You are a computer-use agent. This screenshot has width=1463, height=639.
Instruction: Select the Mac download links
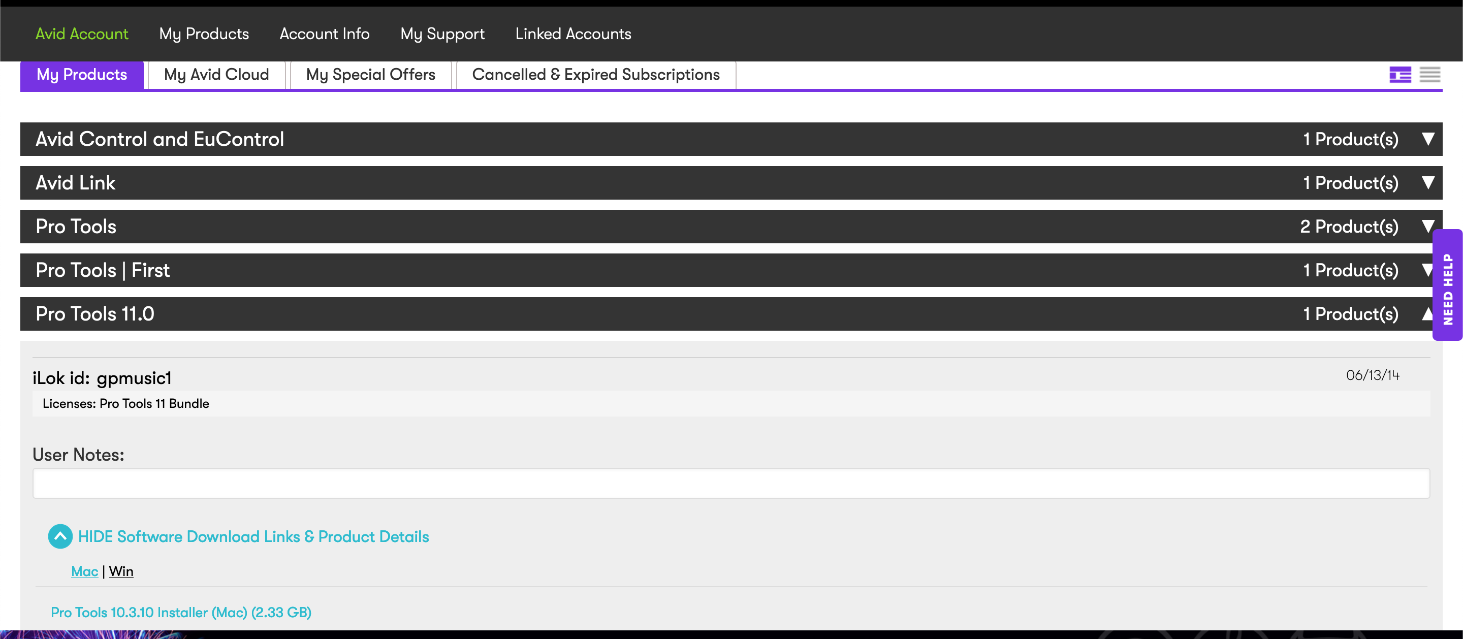click(85, 571)
